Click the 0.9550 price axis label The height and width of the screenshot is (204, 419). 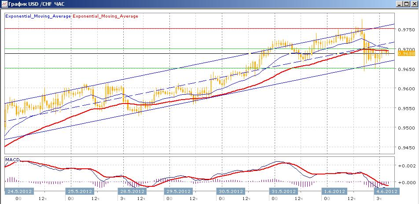(406, 108)
